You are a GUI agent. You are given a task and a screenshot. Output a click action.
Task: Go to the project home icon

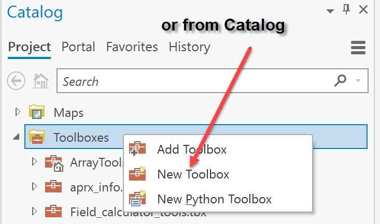[41, 81]
